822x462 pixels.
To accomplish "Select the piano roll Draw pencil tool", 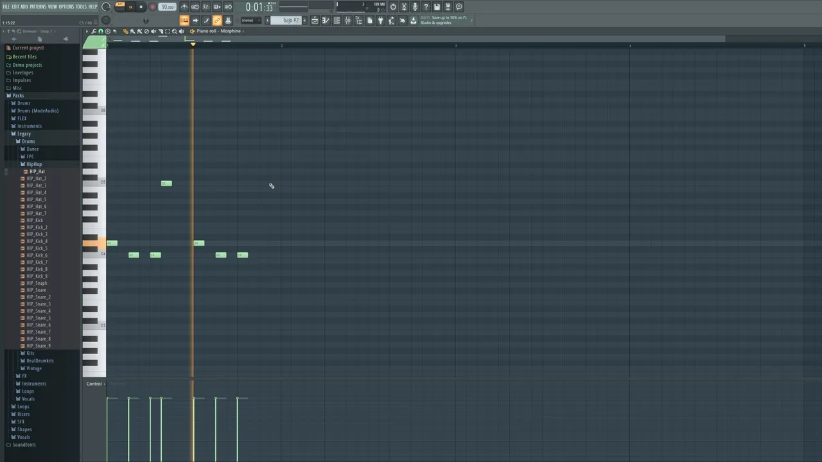I will [125, 31].
